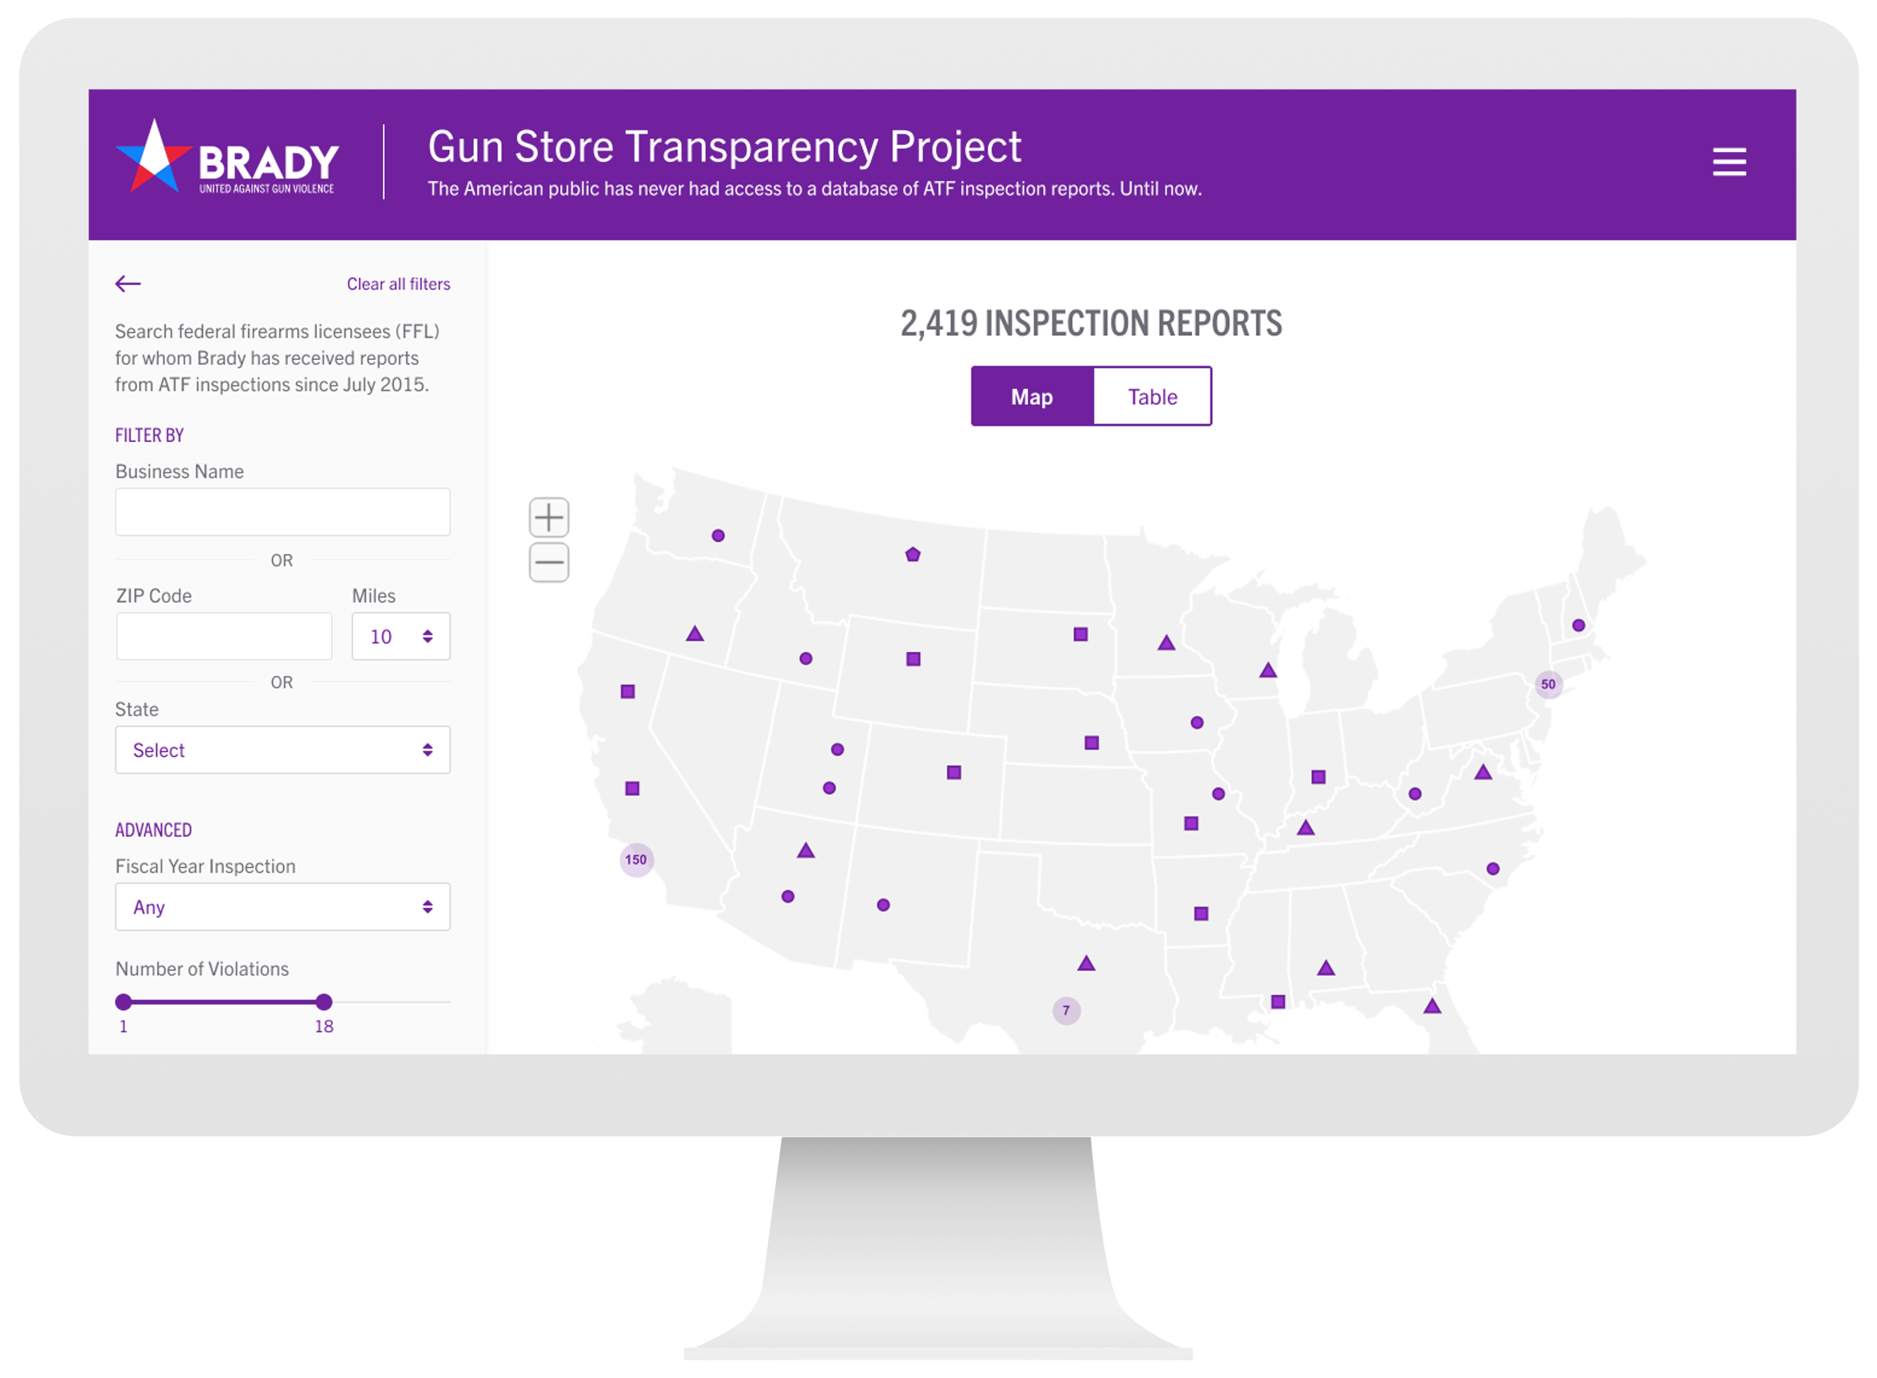This screenshot has width=1877, height=1378.
Task: Click the clustered marker showing 150
Action: click(637, 860)
